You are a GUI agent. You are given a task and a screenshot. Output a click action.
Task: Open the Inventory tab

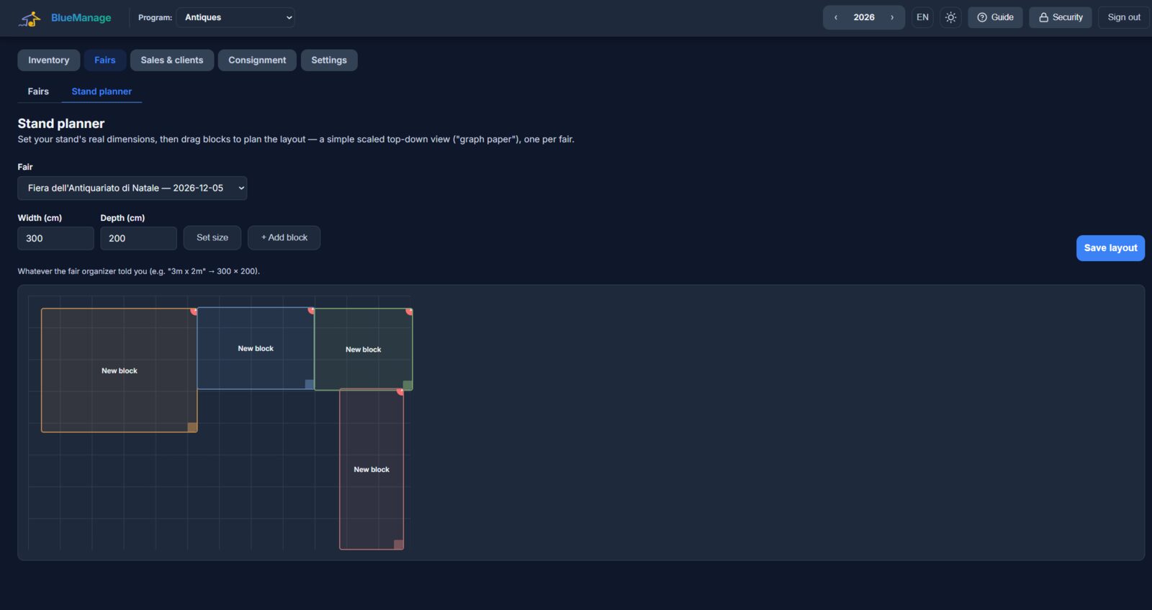(x=49, y=60)
